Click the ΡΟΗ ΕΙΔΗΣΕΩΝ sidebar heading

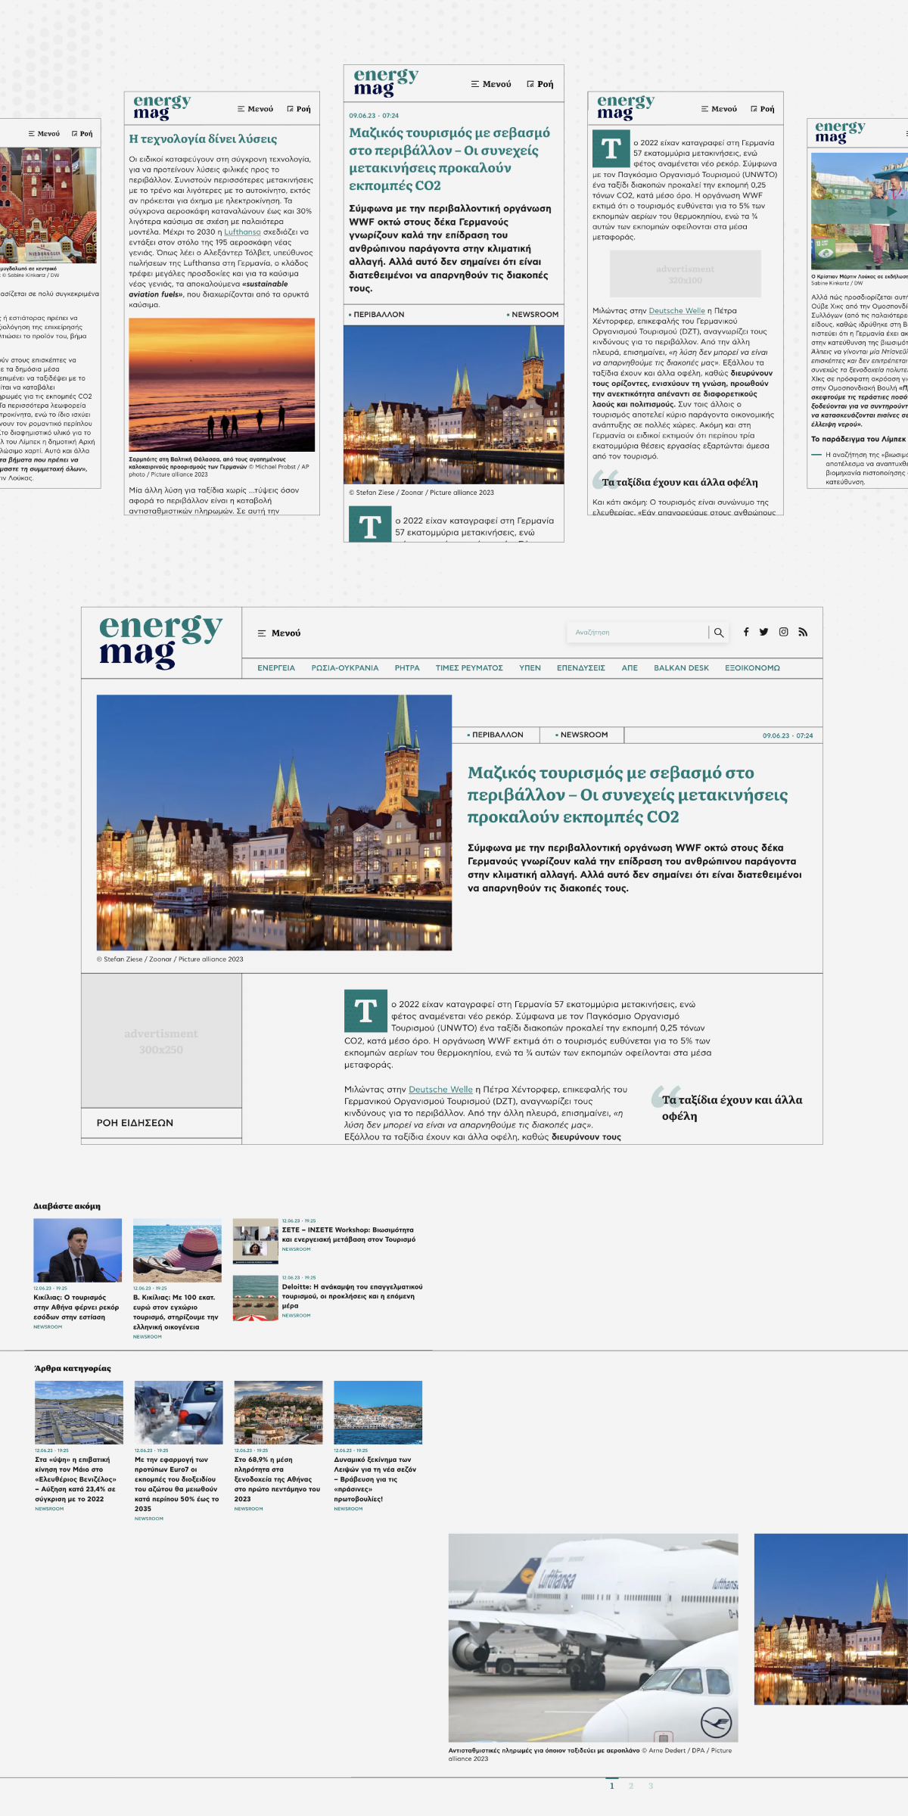[135, 1123]
